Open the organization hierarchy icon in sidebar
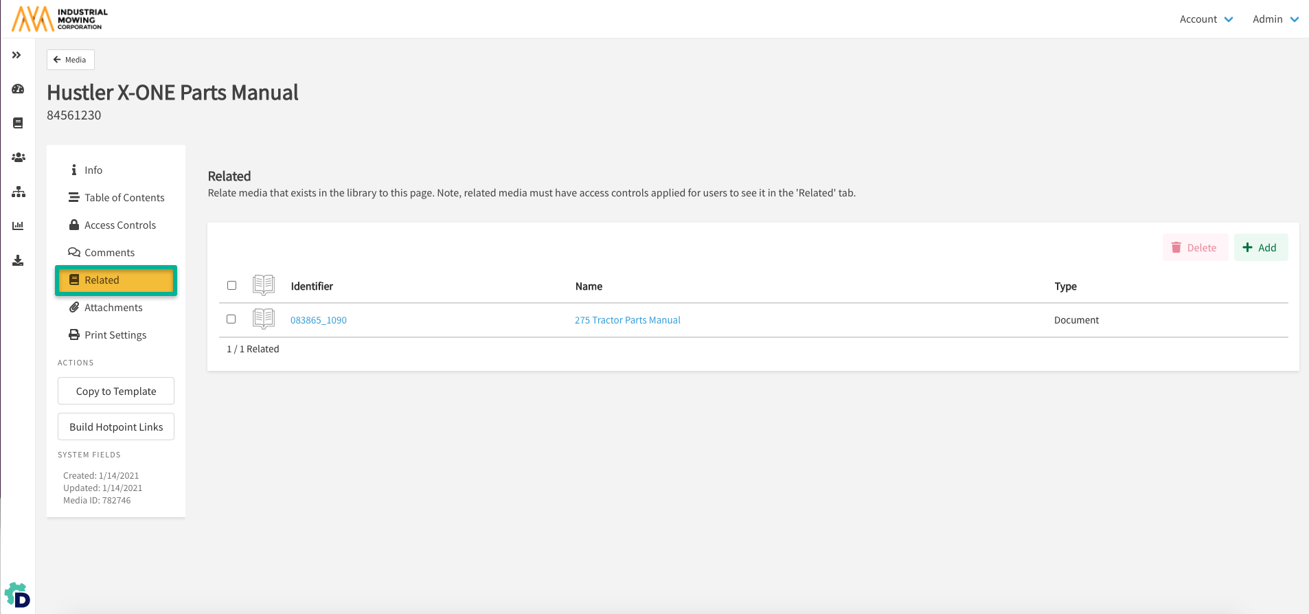 coord(18,192)
